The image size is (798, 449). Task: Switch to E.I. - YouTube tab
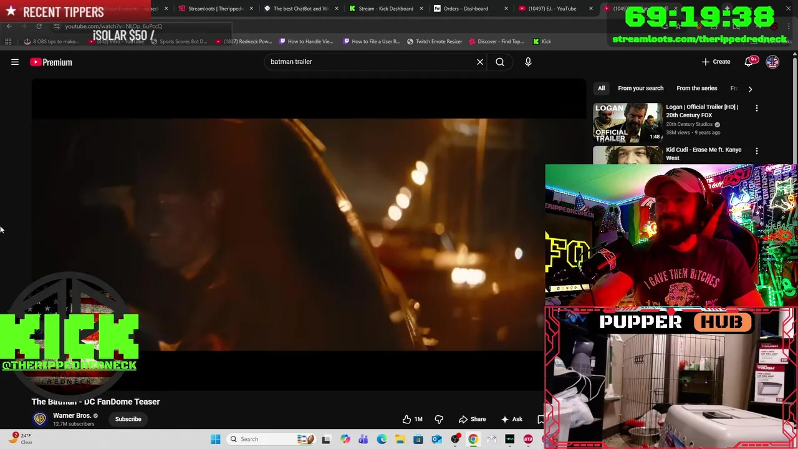552,9
